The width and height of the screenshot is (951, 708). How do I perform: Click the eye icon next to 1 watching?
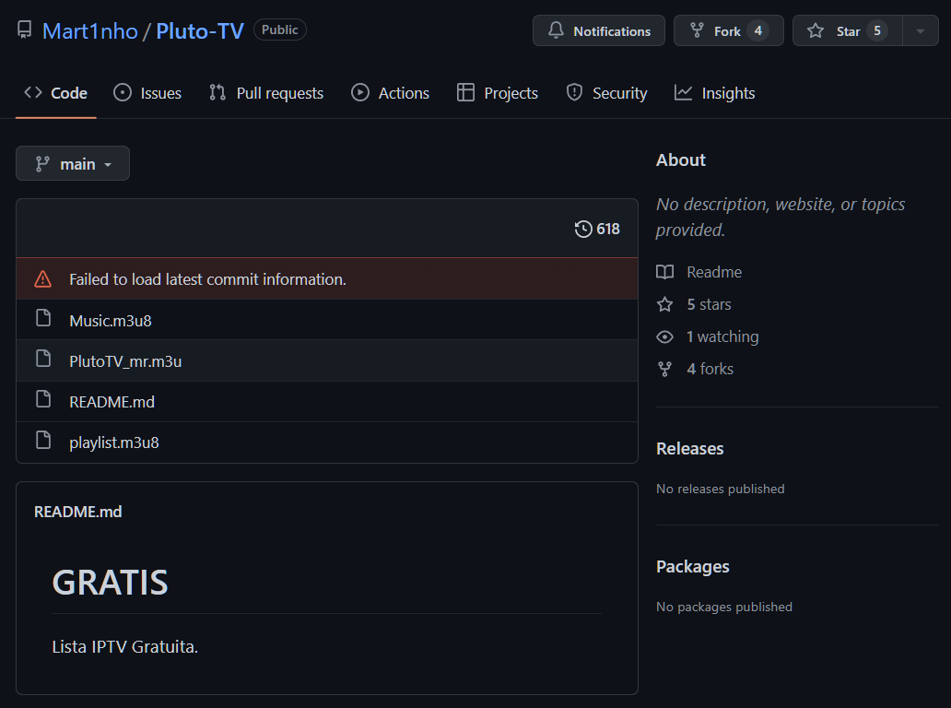point(664,336)
